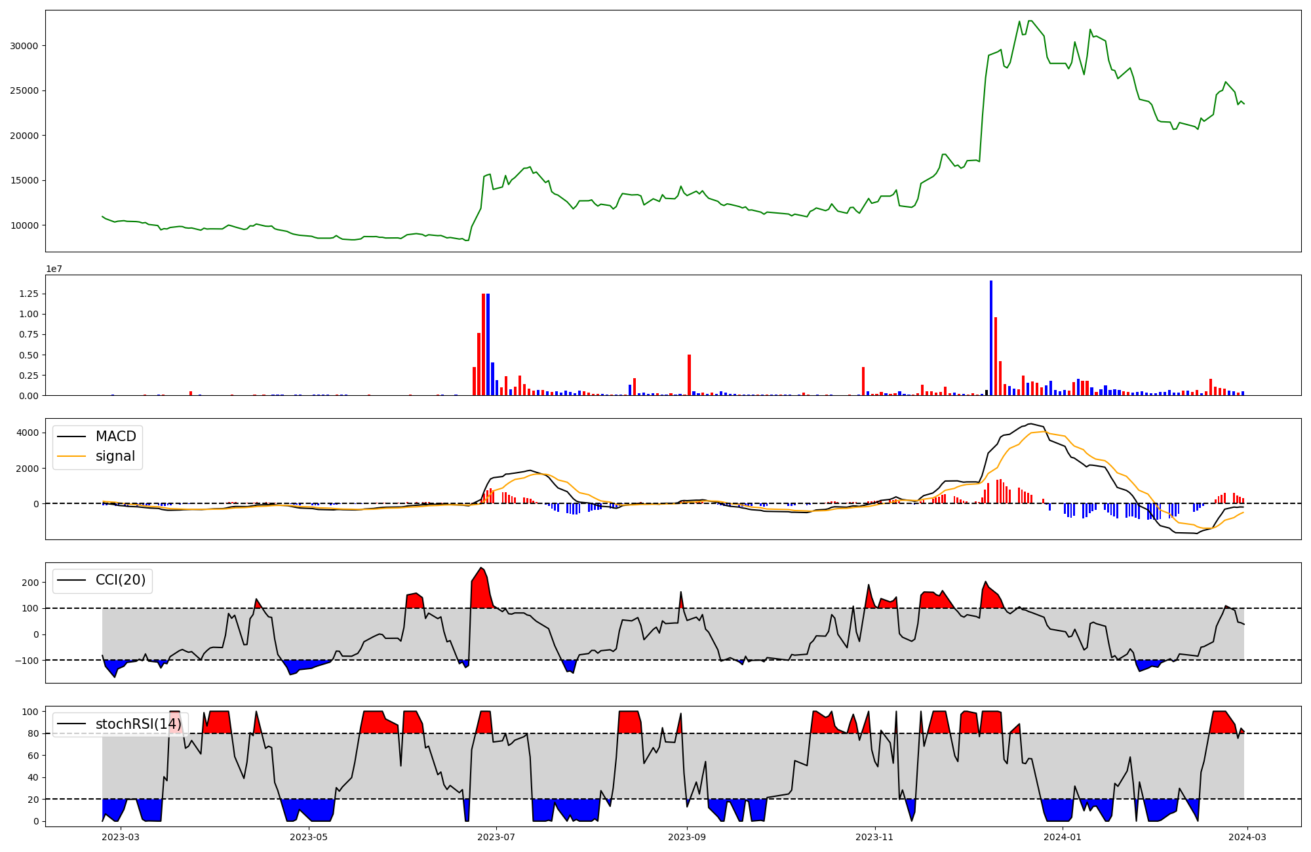Viewport: 1311px width, 852px height.
Task: Click the 2023-11 x-axis date label
Action: click(875, 837)
